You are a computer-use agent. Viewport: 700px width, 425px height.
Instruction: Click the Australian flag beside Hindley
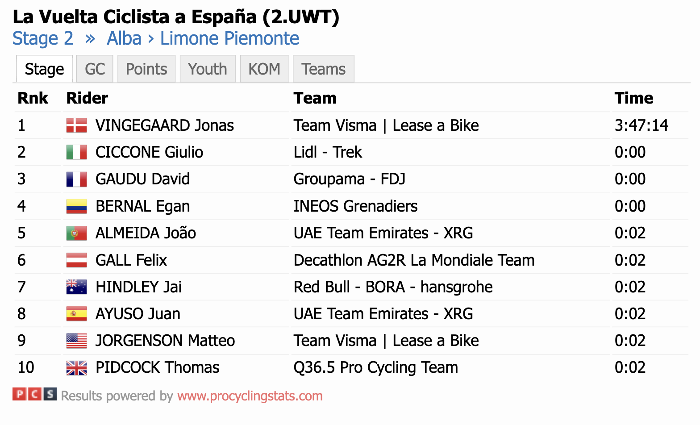[76, 287]
